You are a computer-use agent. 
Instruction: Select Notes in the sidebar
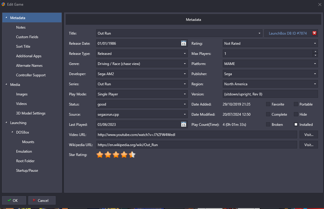(21, 27)
